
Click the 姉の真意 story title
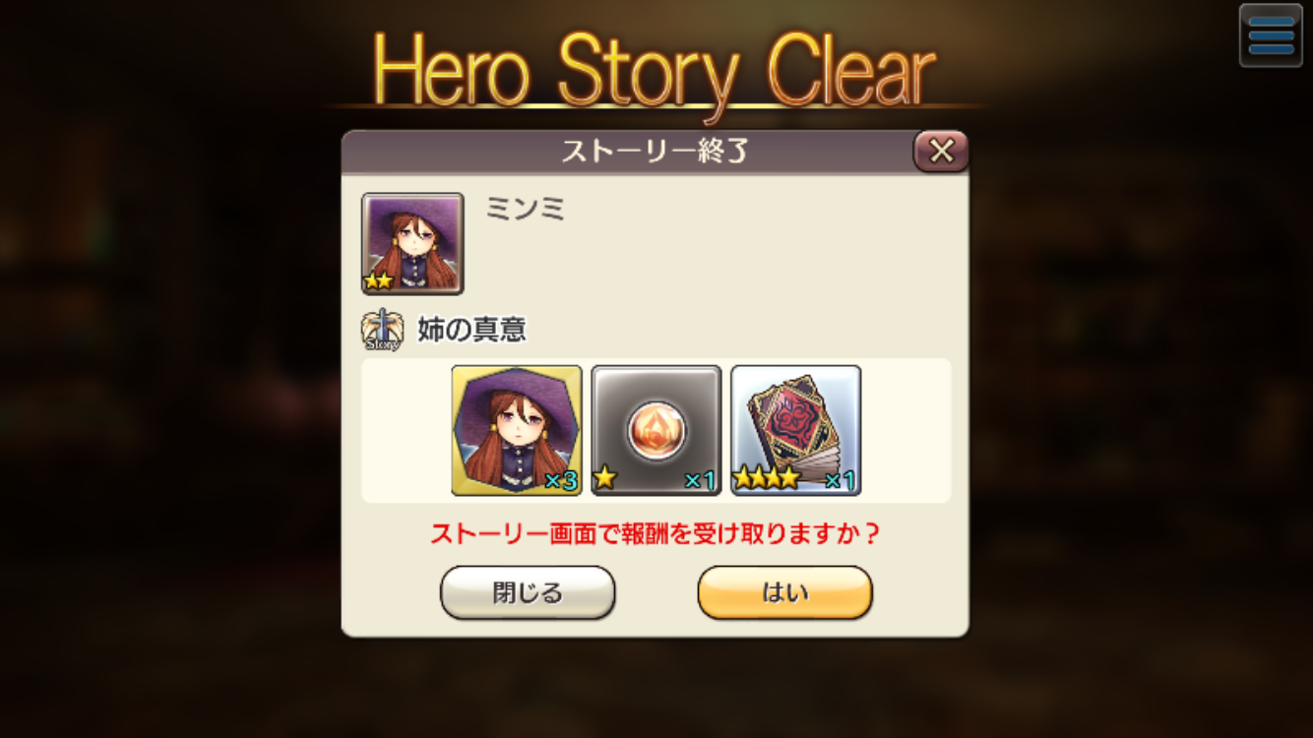pos(472,330)
